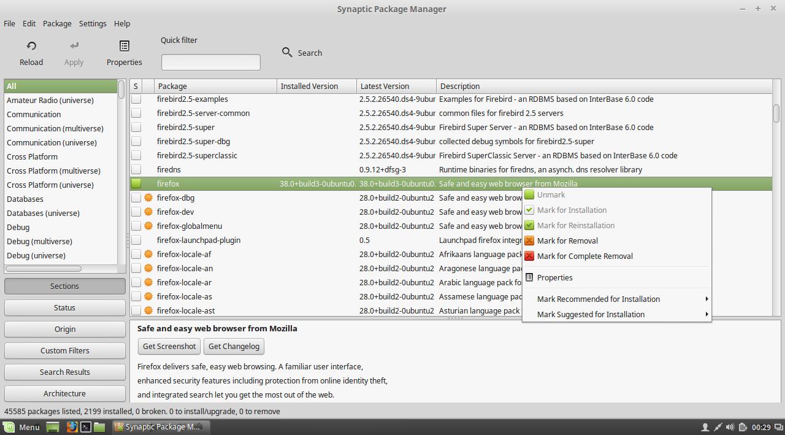
Task: Open the Help menu
Action: tap(122, 23)
